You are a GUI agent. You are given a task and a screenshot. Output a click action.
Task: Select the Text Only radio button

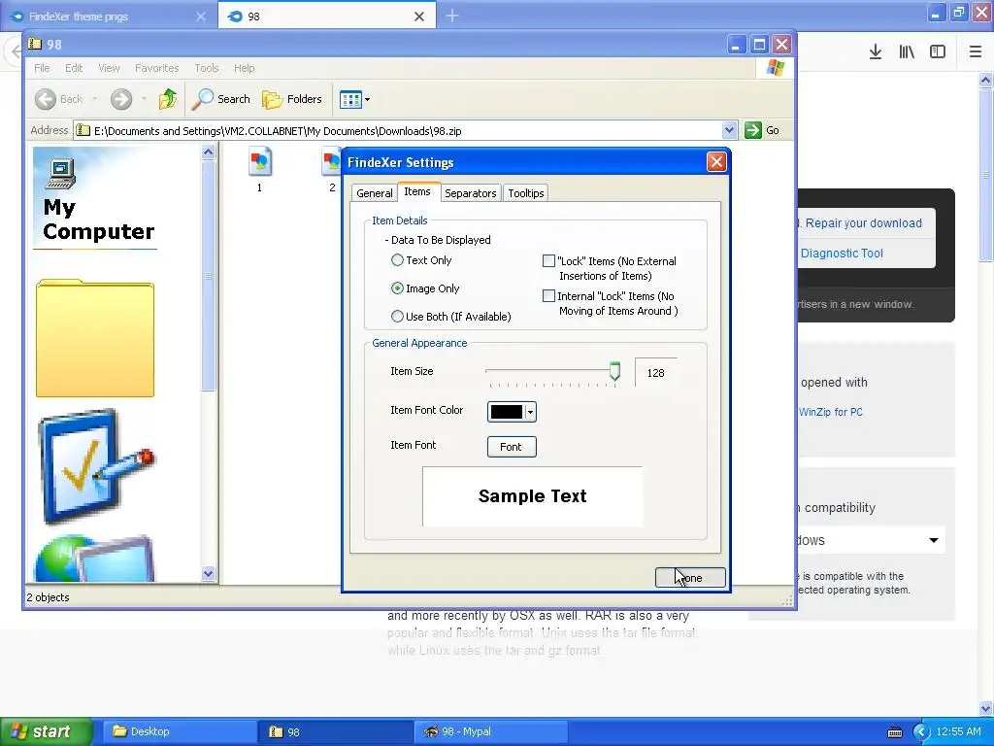[x=397, y=260]
